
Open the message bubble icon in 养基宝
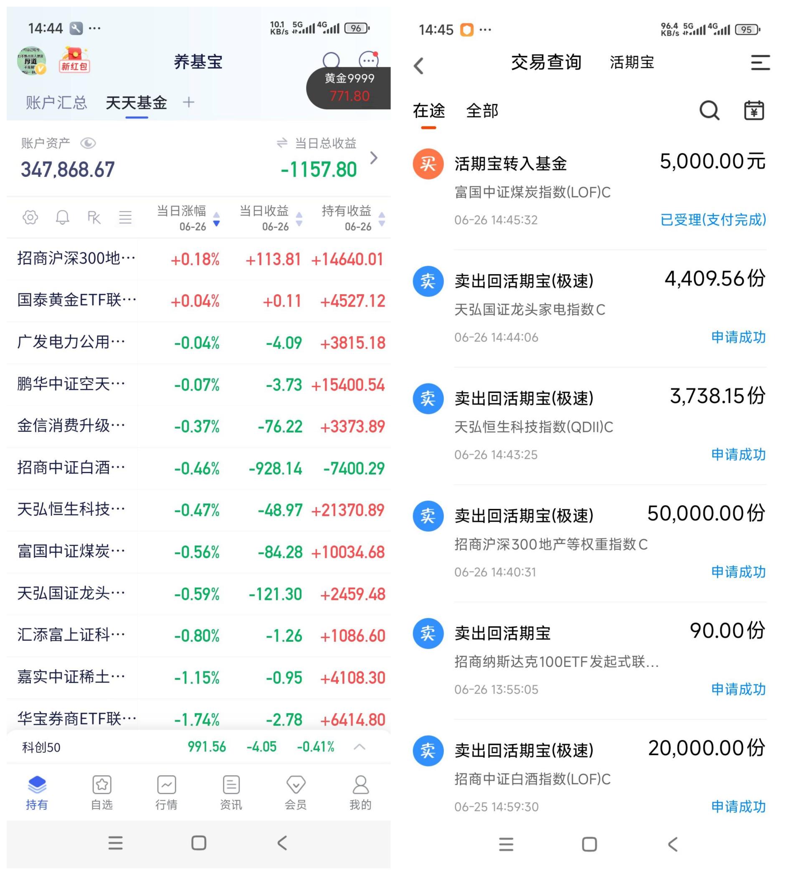369,60
